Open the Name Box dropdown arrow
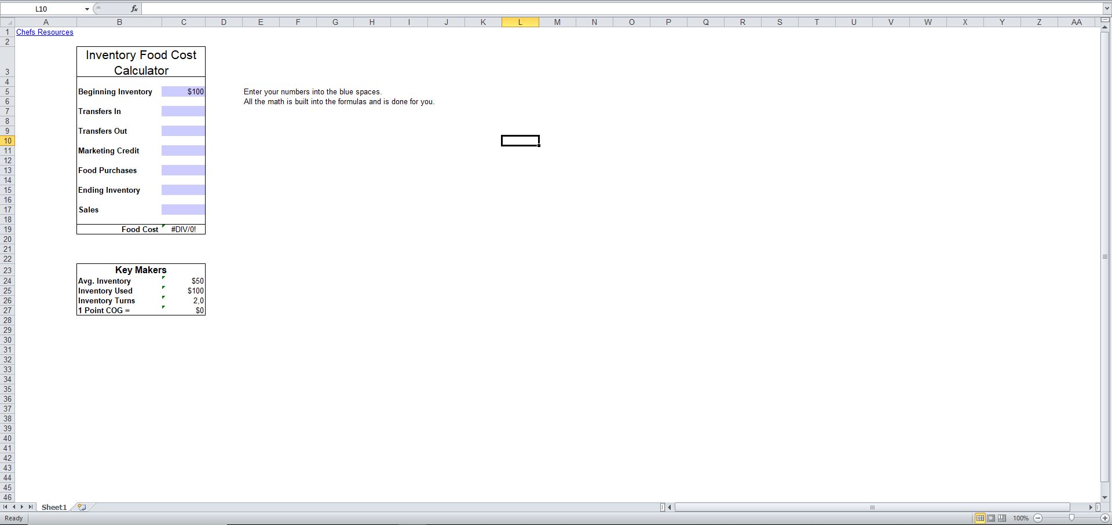 click(87, 9)
